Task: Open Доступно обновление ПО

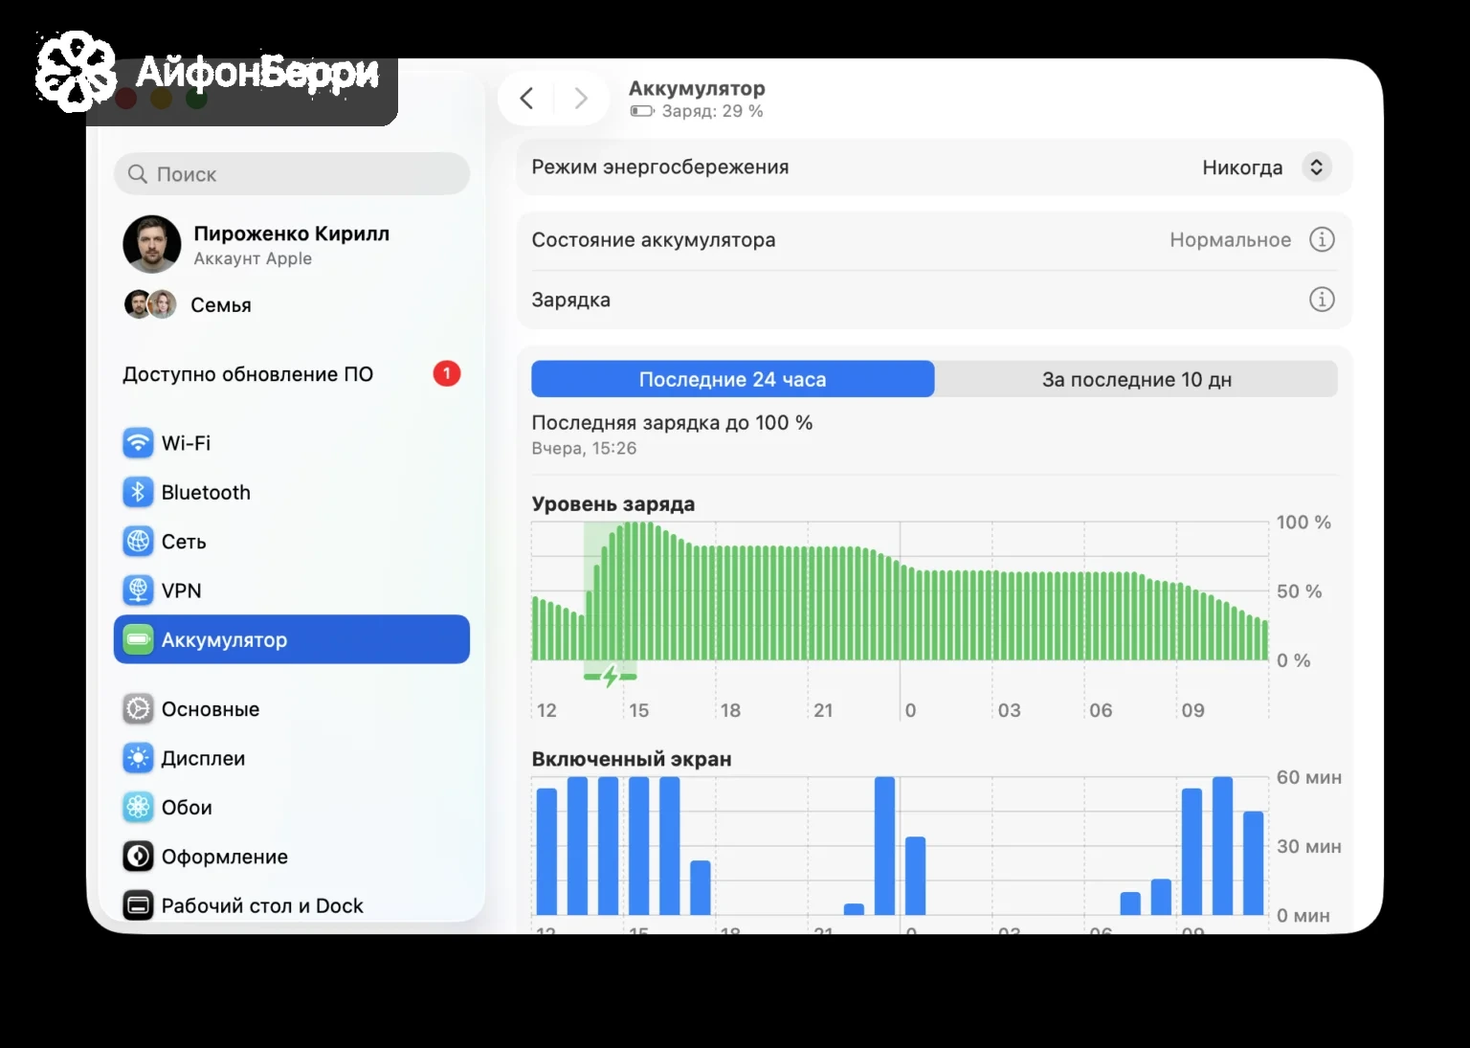Action: click(x=248, y=374)
